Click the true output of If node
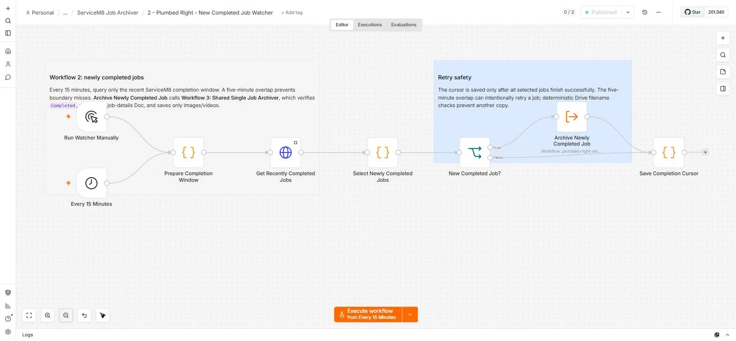736x341 pixels. (490, 147)
